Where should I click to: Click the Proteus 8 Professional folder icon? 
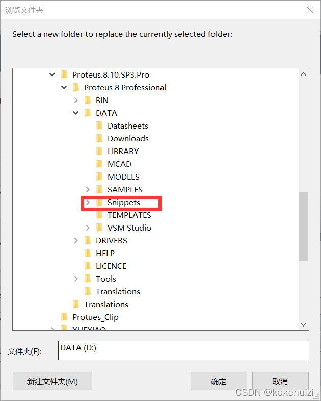(76, 87)
